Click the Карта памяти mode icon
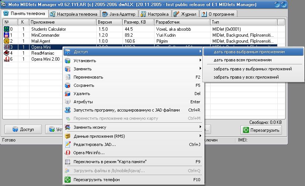This screenshot has width=305, height=186. 68,162
